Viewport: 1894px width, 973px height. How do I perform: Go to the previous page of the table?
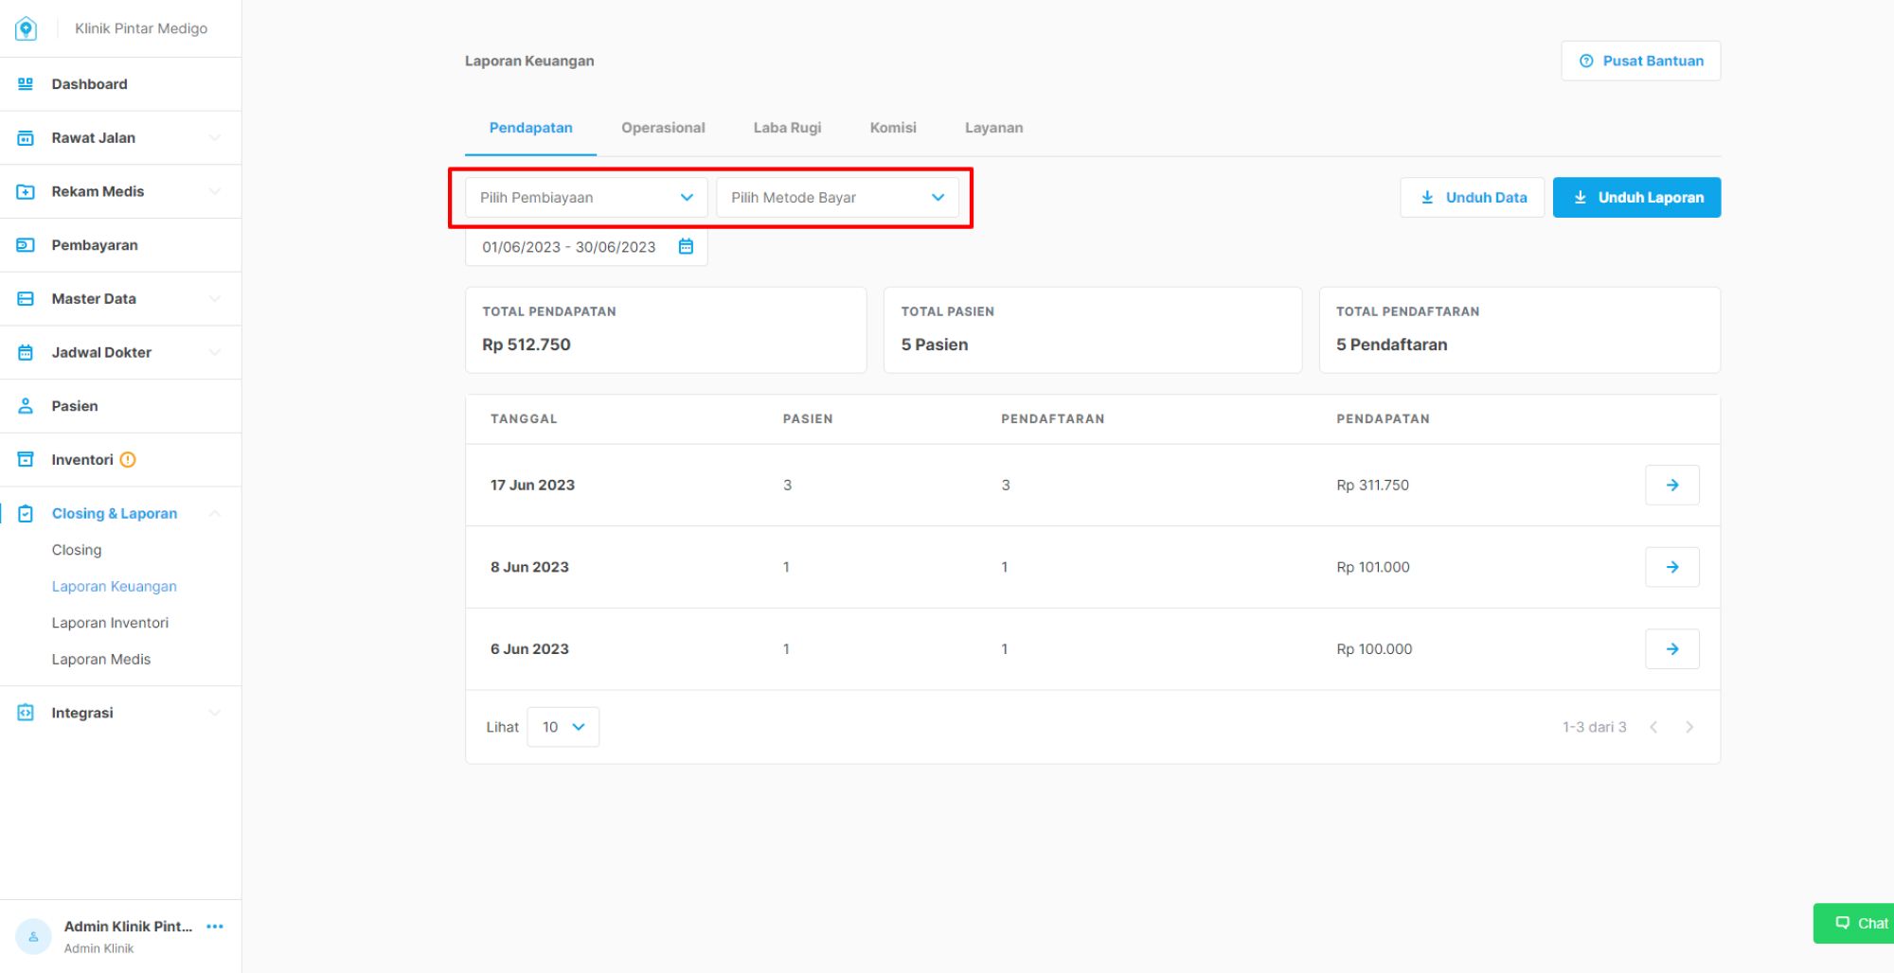1653,727
